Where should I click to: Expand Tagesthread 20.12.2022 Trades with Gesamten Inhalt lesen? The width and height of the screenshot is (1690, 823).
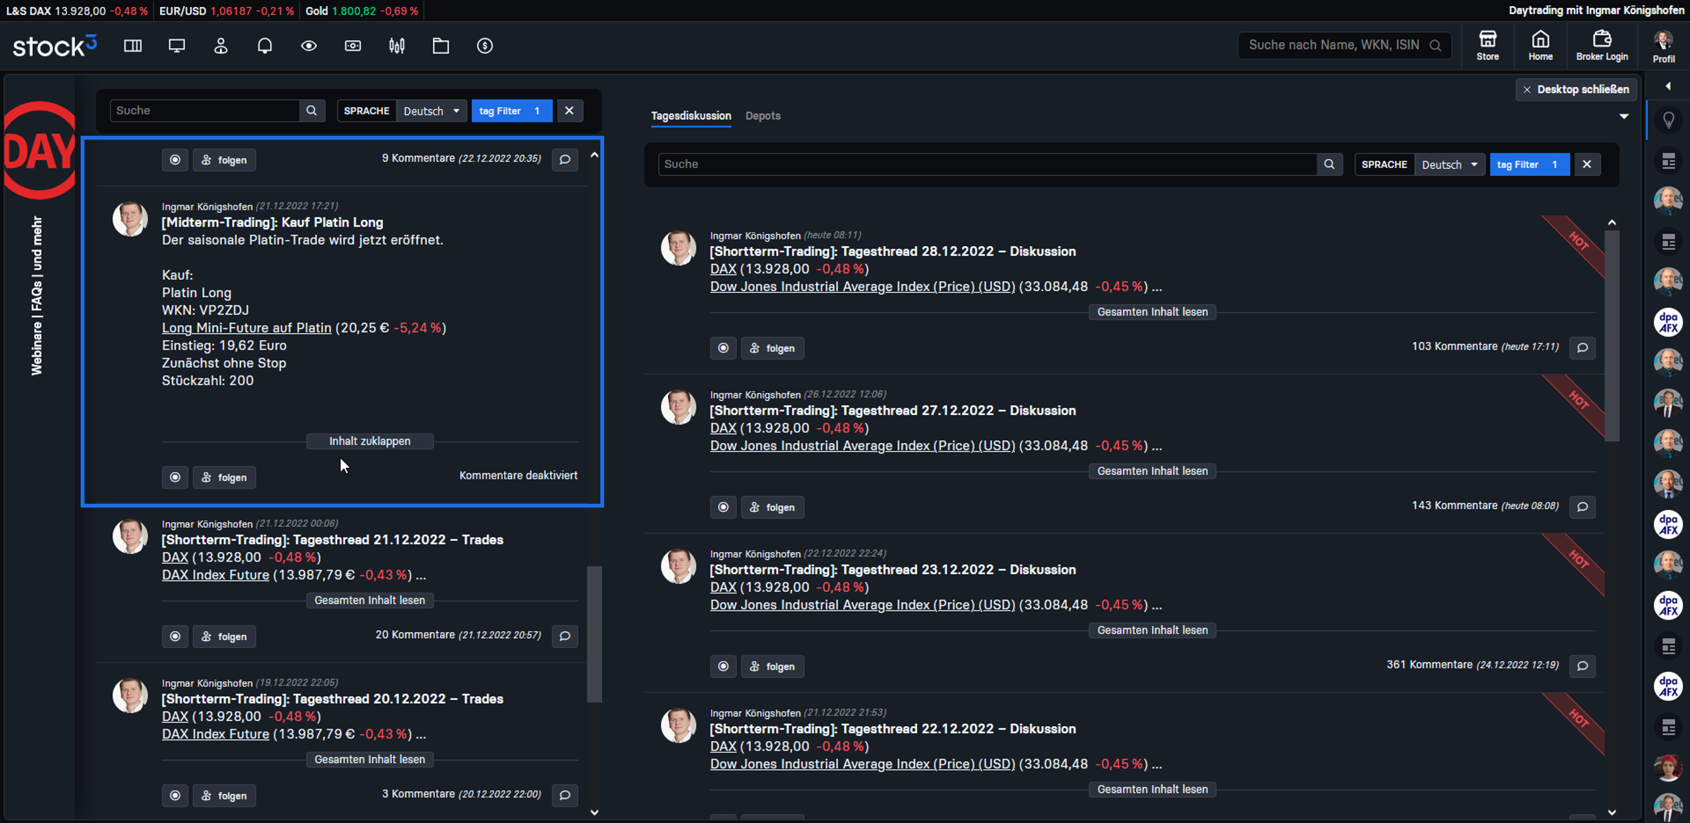(369, 759)
